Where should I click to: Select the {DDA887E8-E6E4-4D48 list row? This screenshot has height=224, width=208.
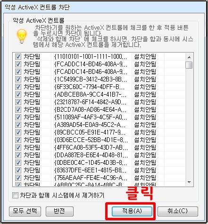pyautogui.click(x=99, y=155)
